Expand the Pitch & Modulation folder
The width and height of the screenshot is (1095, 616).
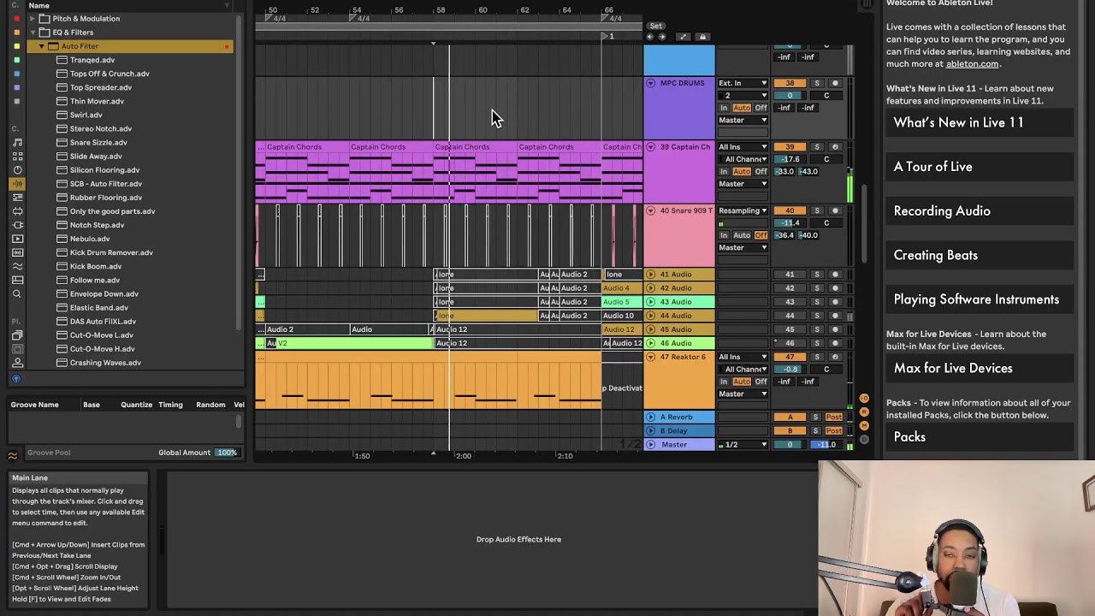(33, 19)
